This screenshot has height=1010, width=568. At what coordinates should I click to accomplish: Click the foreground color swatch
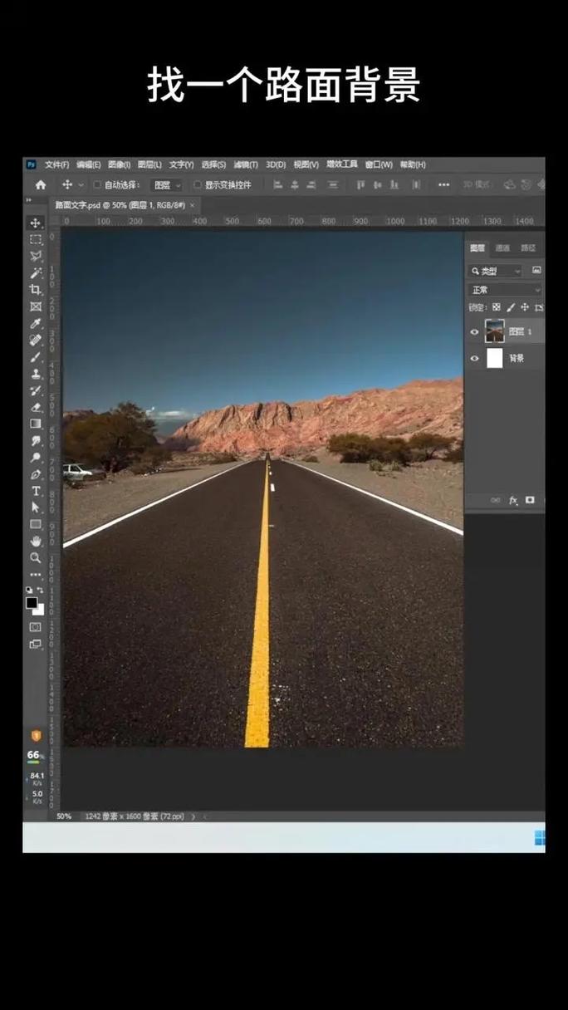pyautogui.click(x=32, y=603)
